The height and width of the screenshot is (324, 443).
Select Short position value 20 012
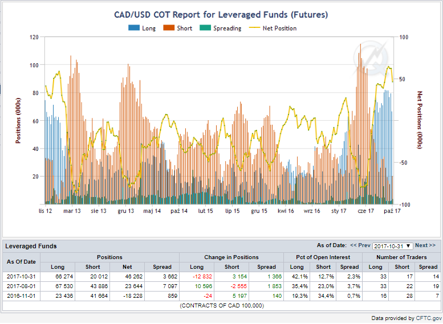pos(99,277)
